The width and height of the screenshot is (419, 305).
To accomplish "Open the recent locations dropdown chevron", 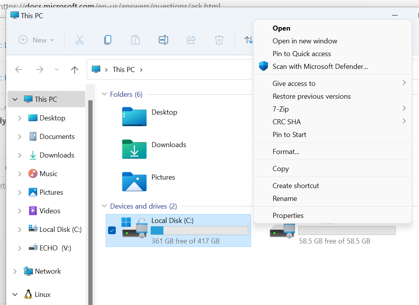I will coord(57,69).
